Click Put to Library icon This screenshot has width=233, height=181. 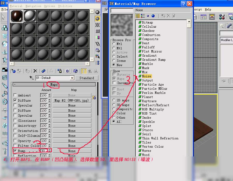[x=60, y=71]
